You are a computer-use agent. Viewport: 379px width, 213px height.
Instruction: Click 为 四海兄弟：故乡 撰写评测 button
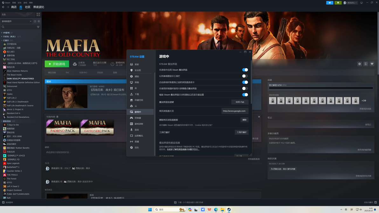[283, 169]
